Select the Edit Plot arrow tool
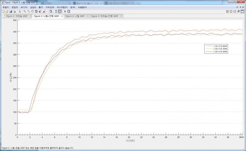246x151 pixels. pyautogui.click(x=20, y=12)
